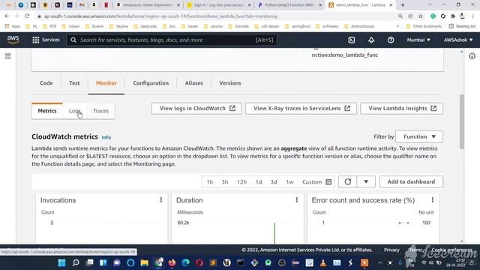Click the AWS services search field
480x270 pixels.
click(x=172, y=40)
